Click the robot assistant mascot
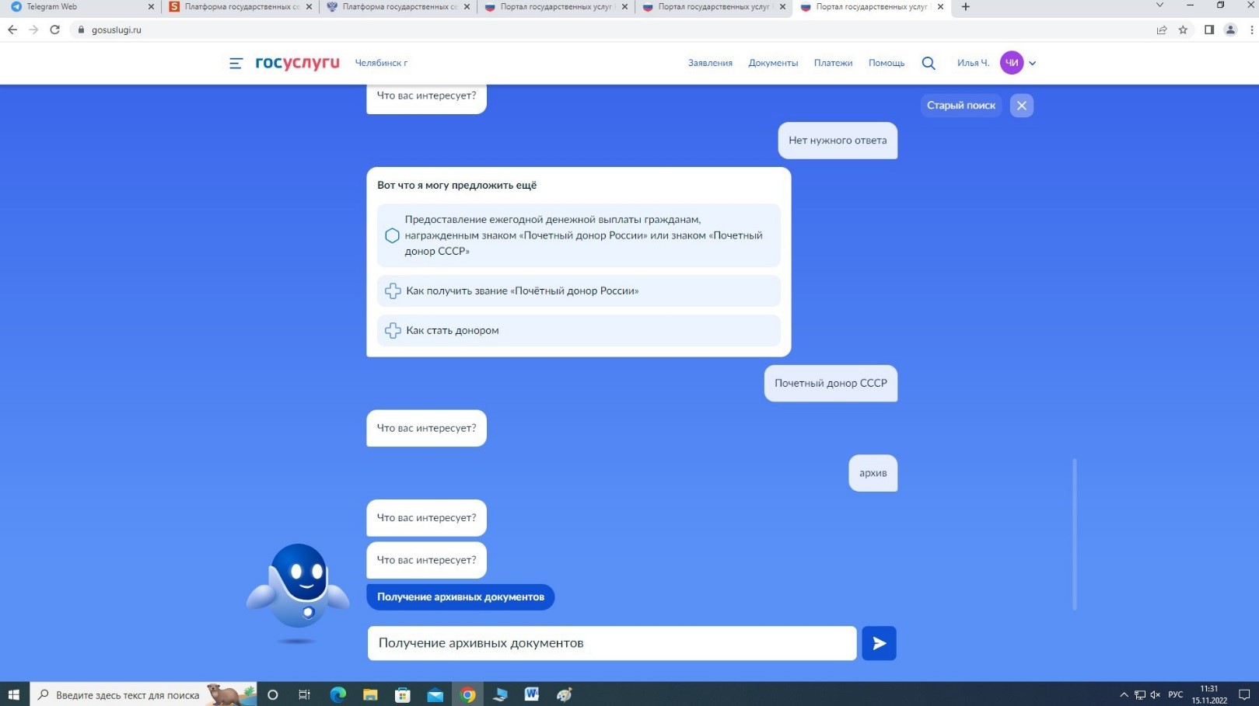1259x706 pixels. pyautogui.click(x=298, y=590)
